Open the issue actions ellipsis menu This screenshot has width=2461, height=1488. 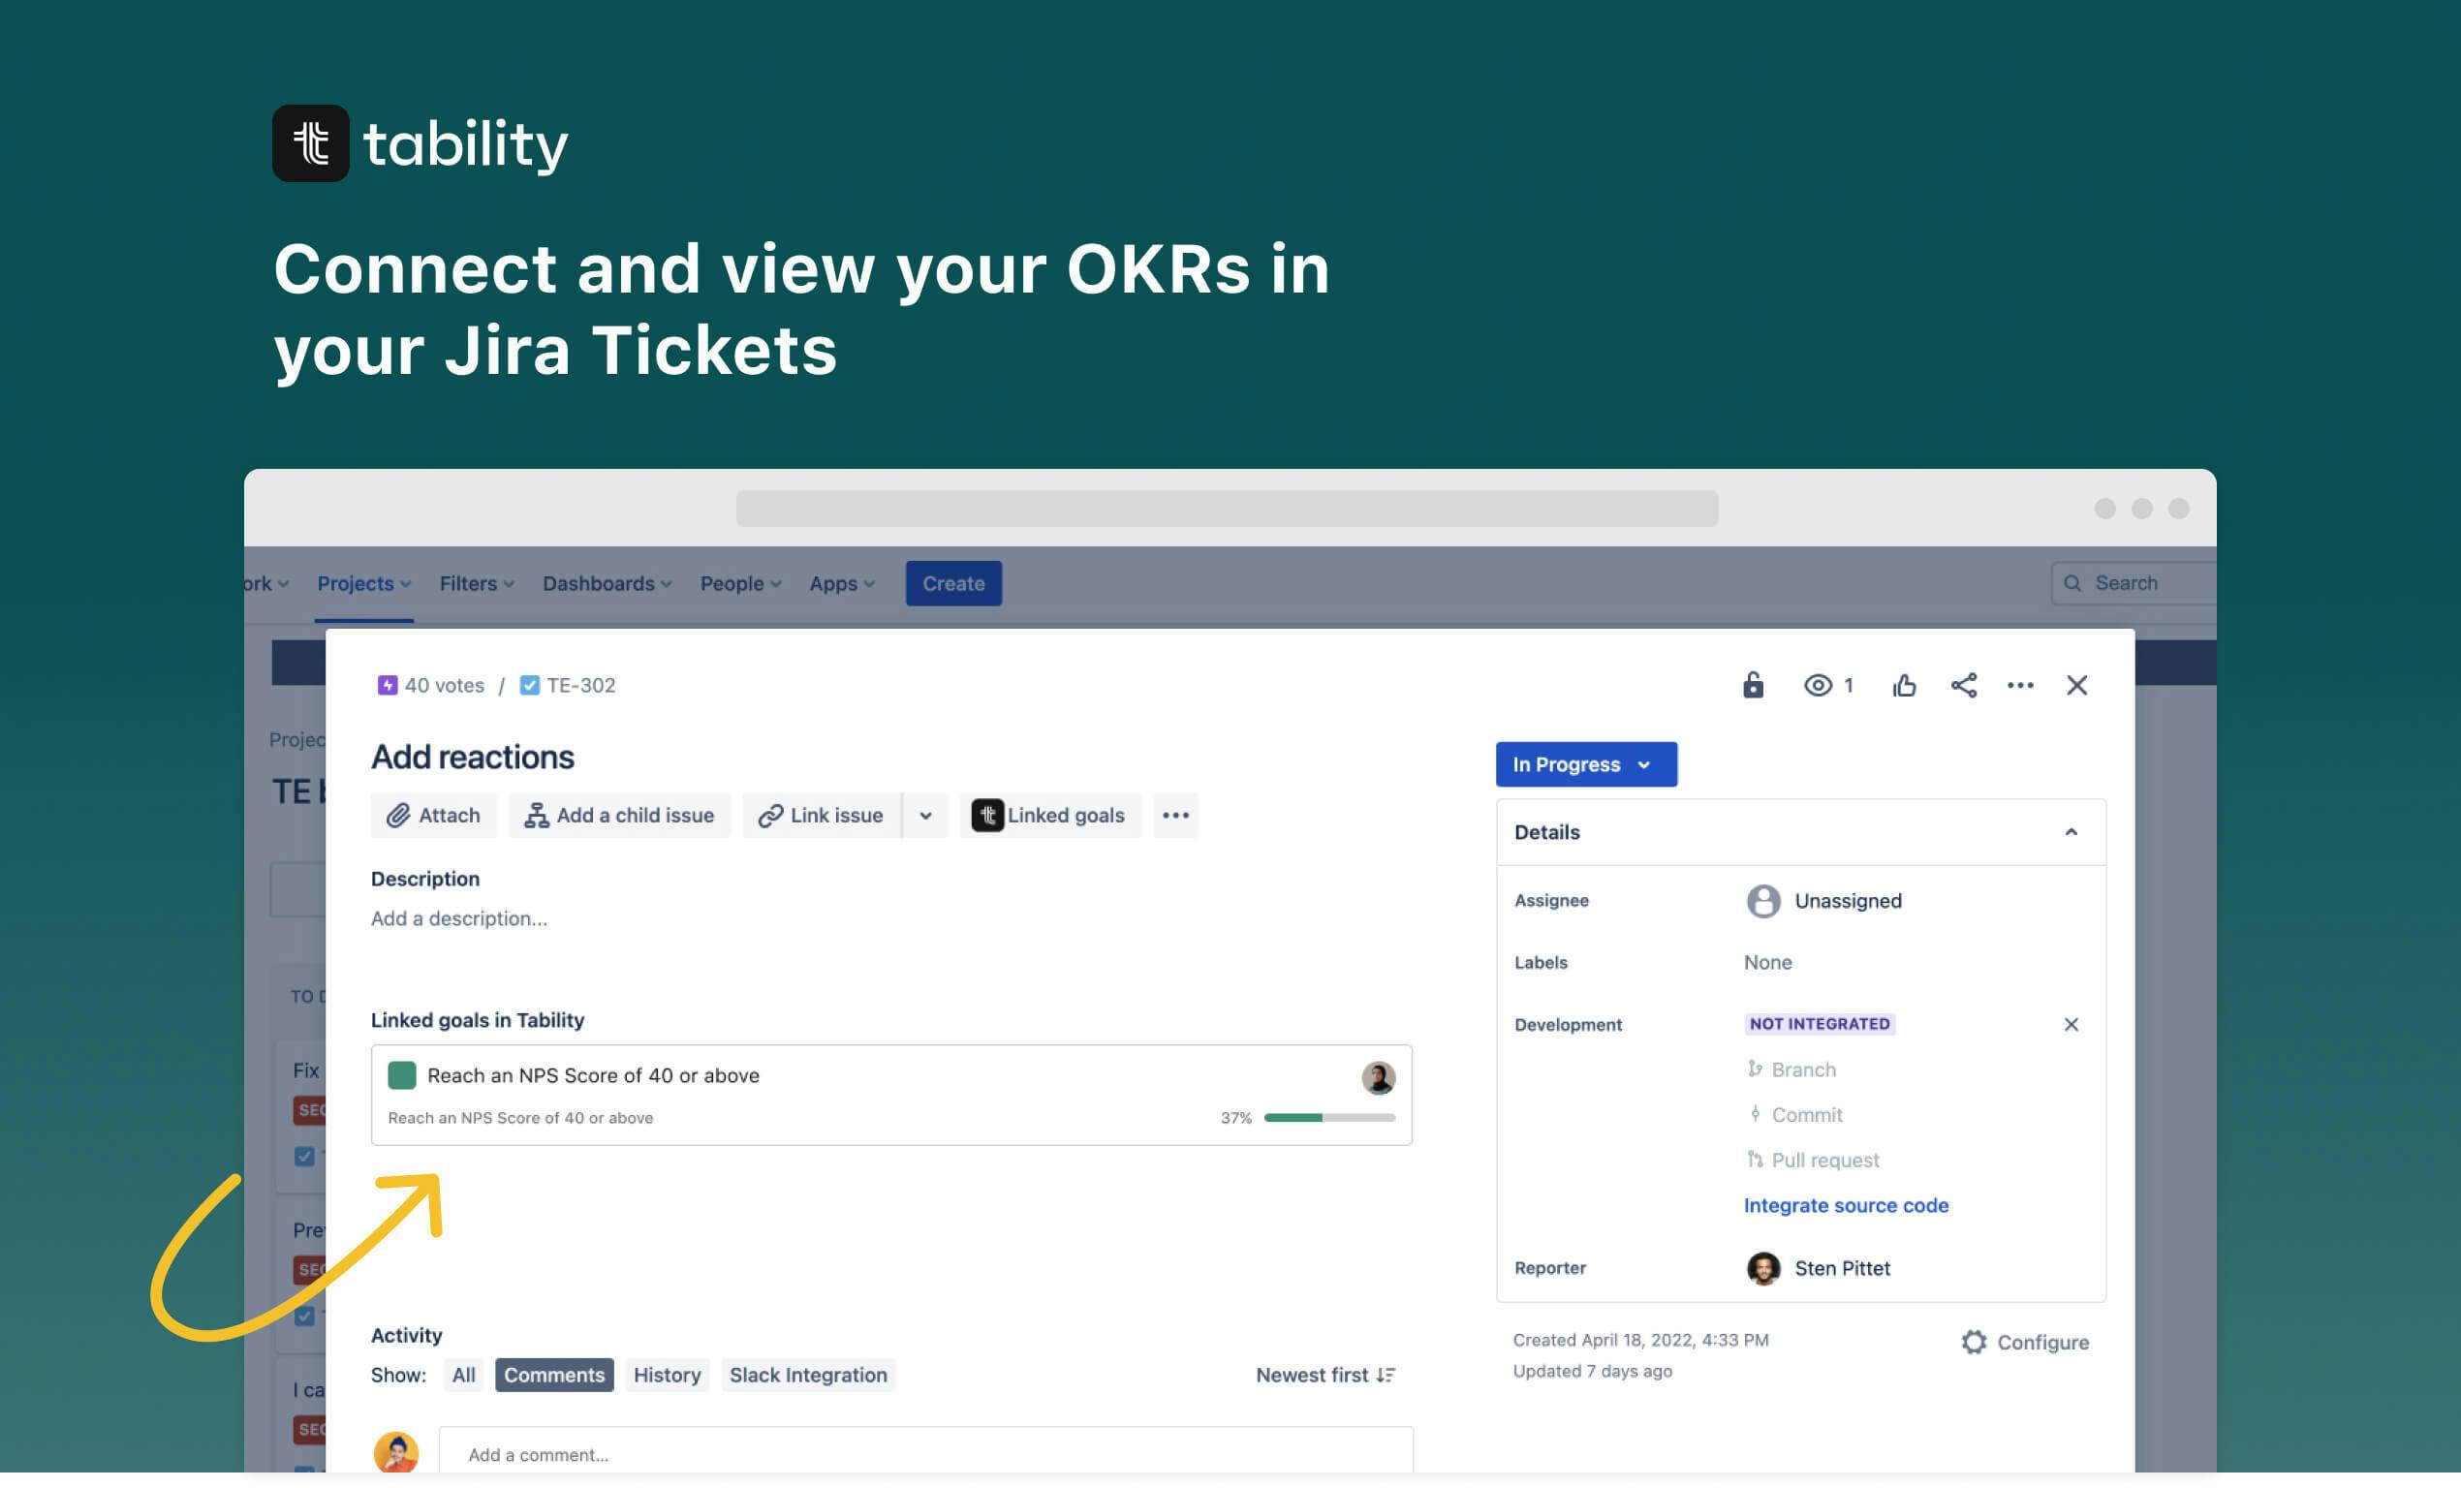point(2020,685)
